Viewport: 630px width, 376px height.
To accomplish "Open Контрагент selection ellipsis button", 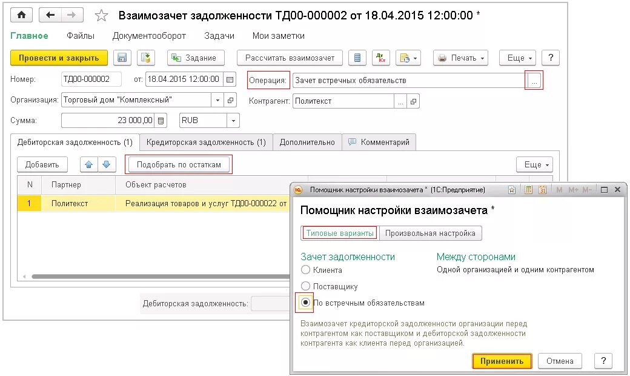I will click(400, 101).
